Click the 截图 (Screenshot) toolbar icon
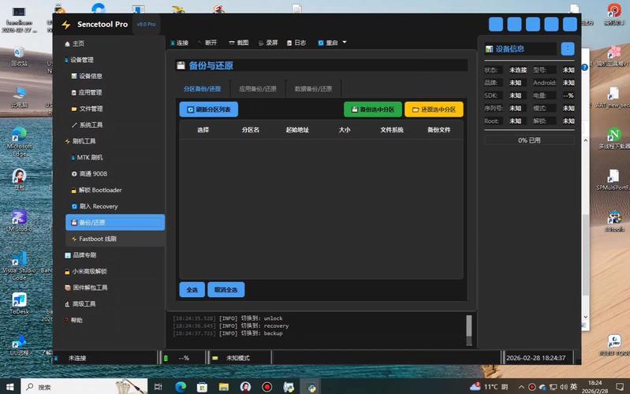 239,43
